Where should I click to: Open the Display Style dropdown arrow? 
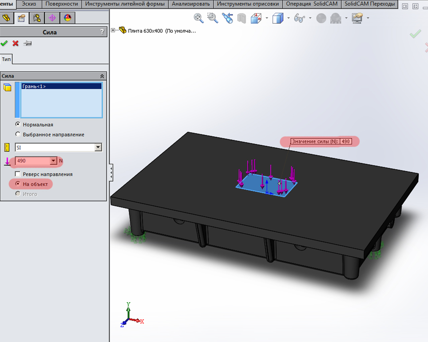(288, 18)
